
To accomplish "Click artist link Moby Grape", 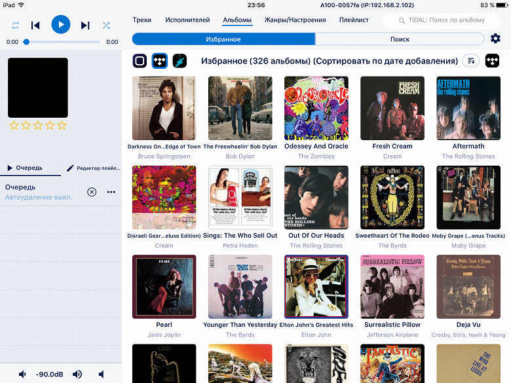I will (468, 246).
